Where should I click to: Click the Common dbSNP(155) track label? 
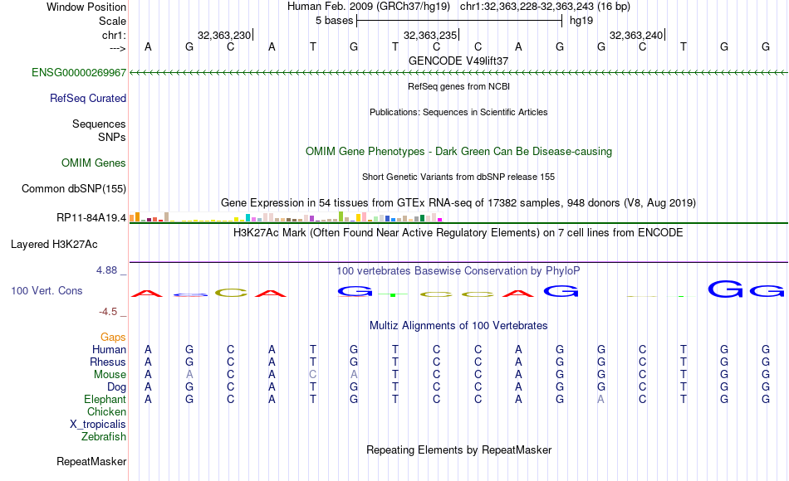(x=73, y=188)
